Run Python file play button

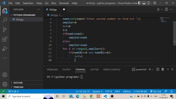pos(158,9)
